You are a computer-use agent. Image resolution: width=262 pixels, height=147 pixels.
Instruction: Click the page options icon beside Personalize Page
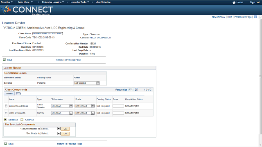(x=255, y=17)
